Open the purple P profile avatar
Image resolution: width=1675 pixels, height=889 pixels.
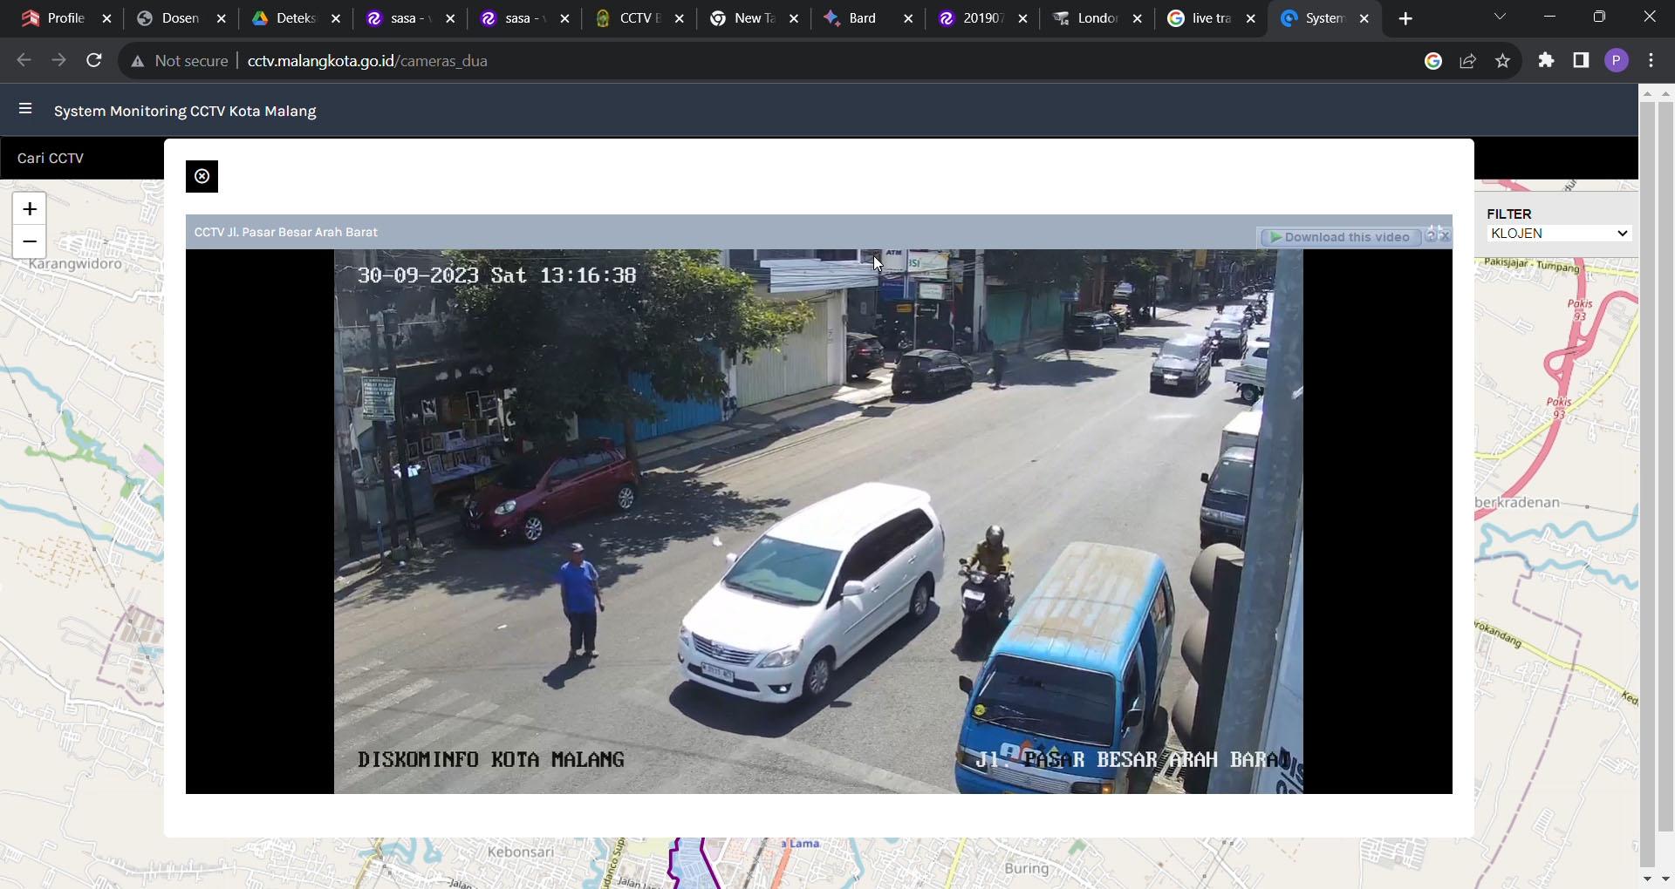point(1616,60)
